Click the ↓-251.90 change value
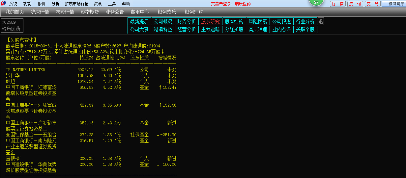 (167, 135)
